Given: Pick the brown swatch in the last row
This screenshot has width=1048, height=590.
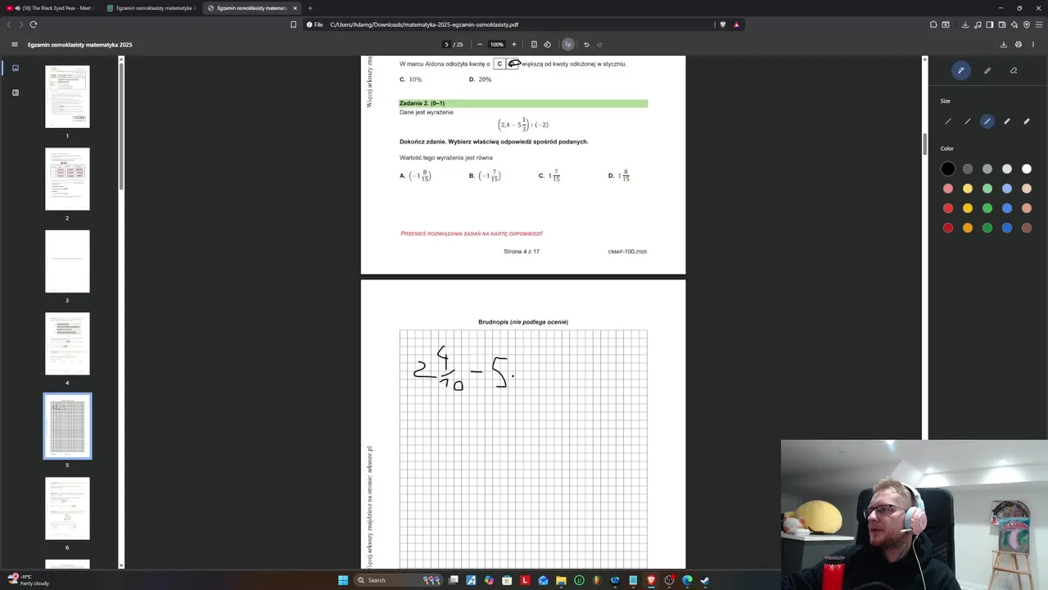Looking at the screenshot, I should 1027,228.
